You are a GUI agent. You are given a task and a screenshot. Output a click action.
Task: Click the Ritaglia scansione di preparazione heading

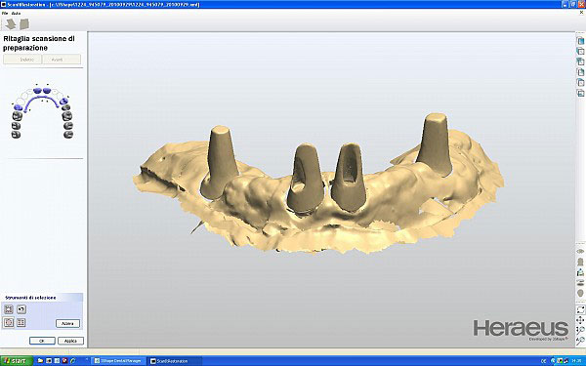click(x=39, y=43)
